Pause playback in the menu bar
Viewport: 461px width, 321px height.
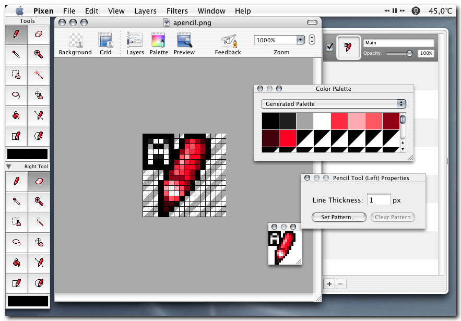(x=395, y=10)
